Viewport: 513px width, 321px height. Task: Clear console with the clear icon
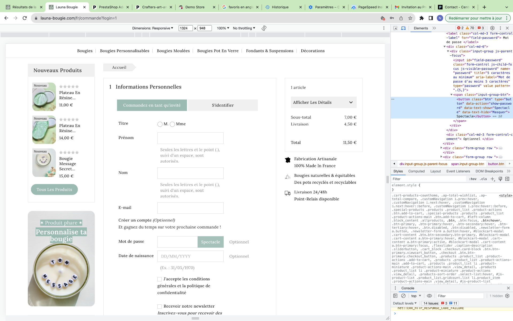coord(403,296)
